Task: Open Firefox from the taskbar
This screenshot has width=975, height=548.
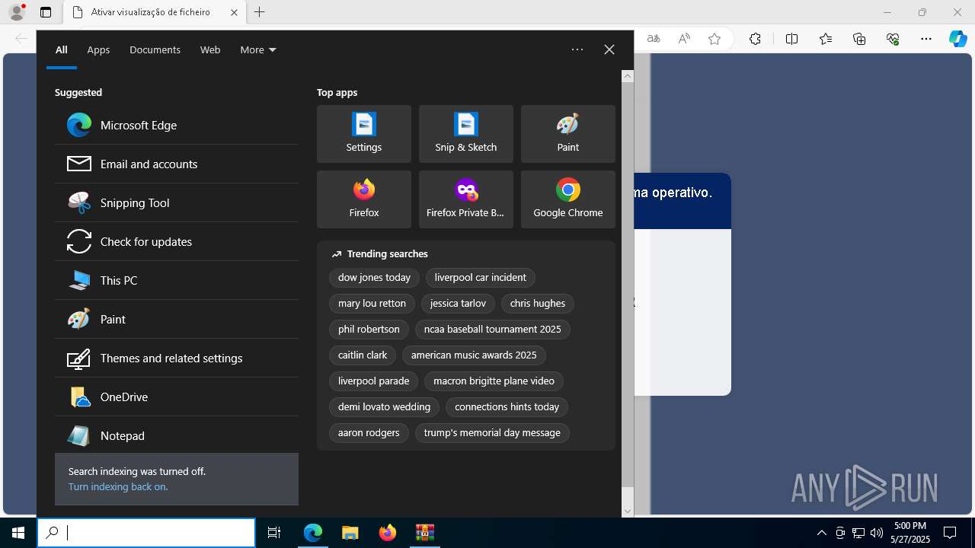Action: tap(387, 533)
